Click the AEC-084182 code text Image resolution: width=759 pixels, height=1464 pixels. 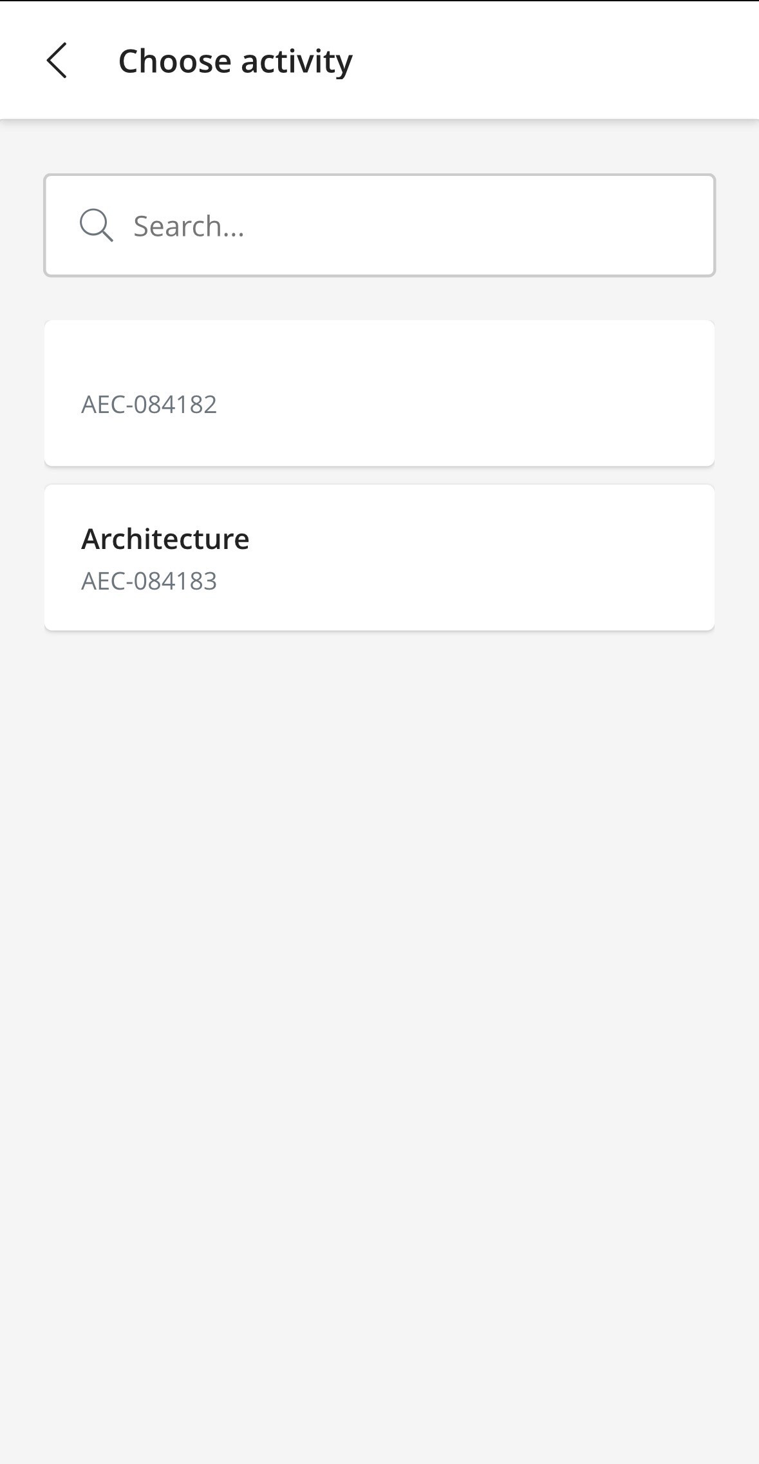click(x=149, y=405)
